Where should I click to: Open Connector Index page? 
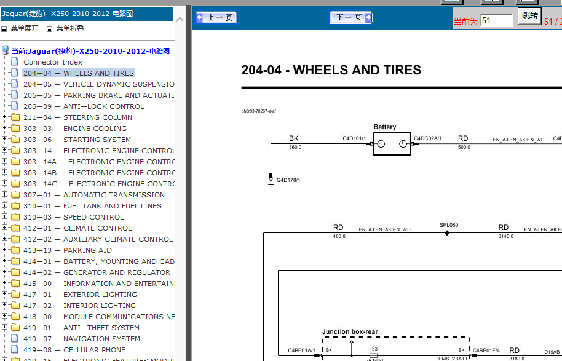[53, 62]
